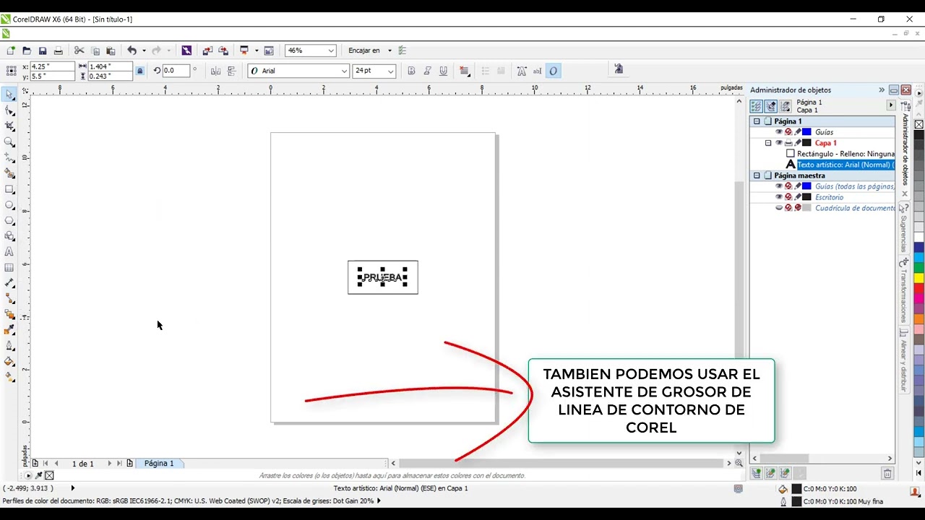Select the Polygon tool
925x520 pixels.
pyautogui.click(x=9, y=221)
